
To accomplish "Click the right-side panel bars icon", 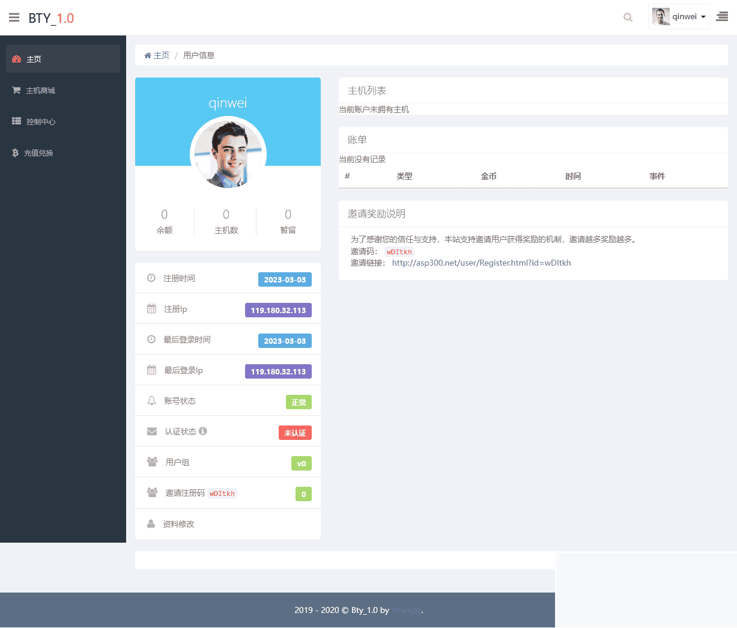I will tap(721, 16).
